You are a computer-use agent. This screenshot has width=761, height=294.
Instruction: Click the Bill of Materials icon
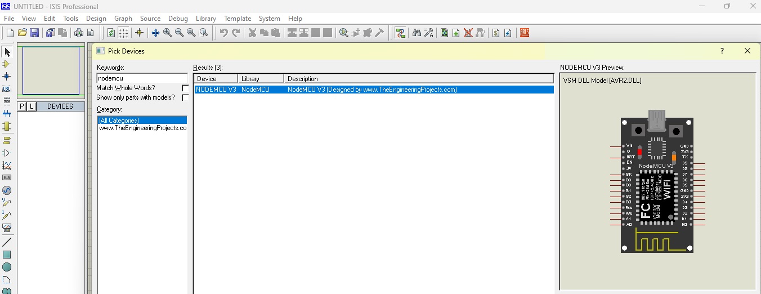pyautogui.click(x=495, y=33)
